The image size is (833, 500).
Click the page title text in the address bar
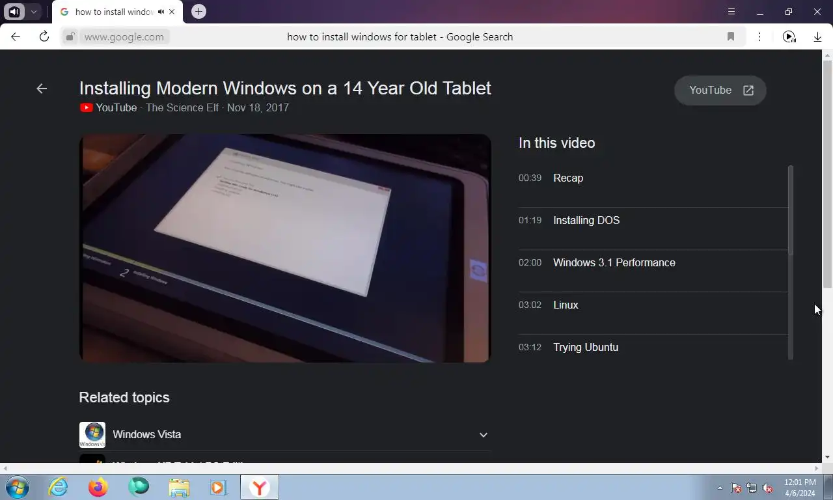click(x=400, y=37)
